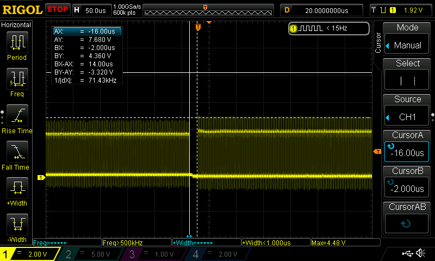Click the channel 1 ground marker on left
The height and width of the screenshot is (261, 435).
pyautogui.click(x=41, y=177)
